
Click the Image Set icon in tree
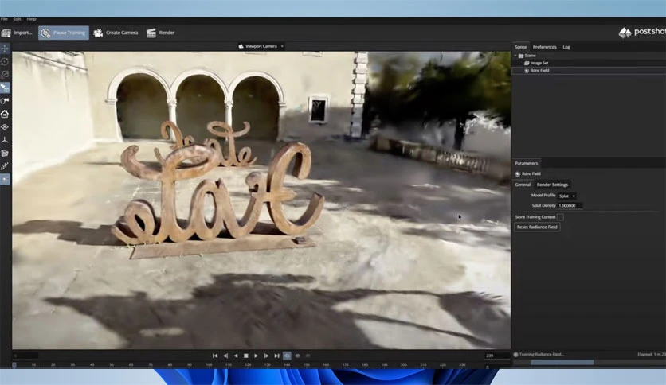(x=527, y=63)
